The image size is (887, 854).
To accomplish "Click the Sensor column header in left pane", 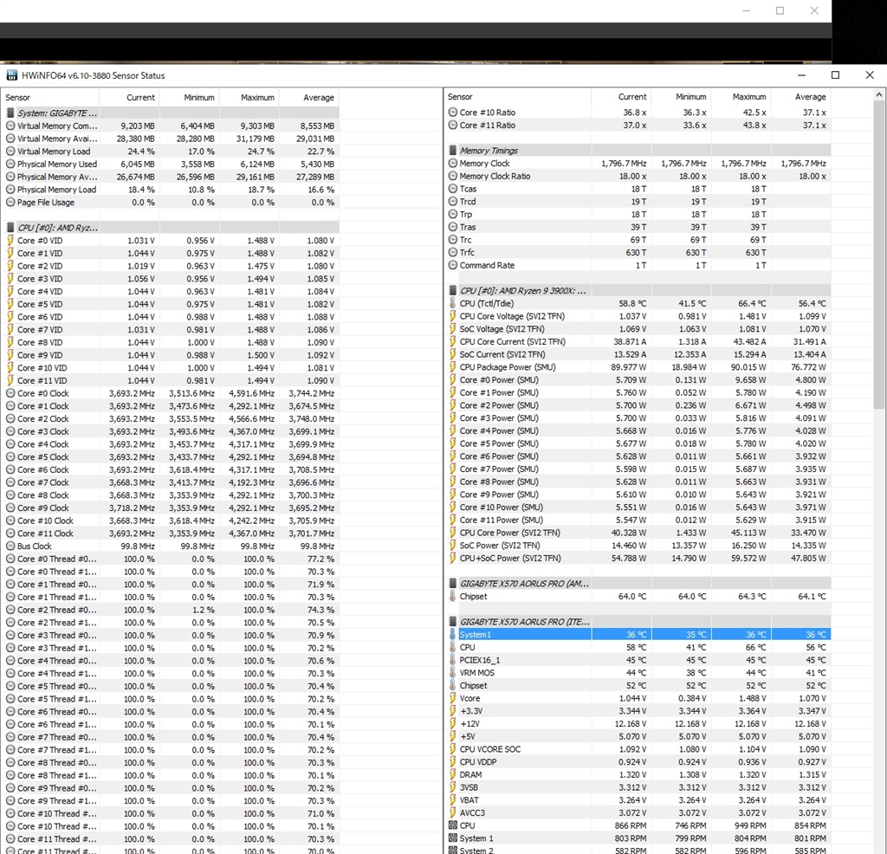I will pos(18,98).
